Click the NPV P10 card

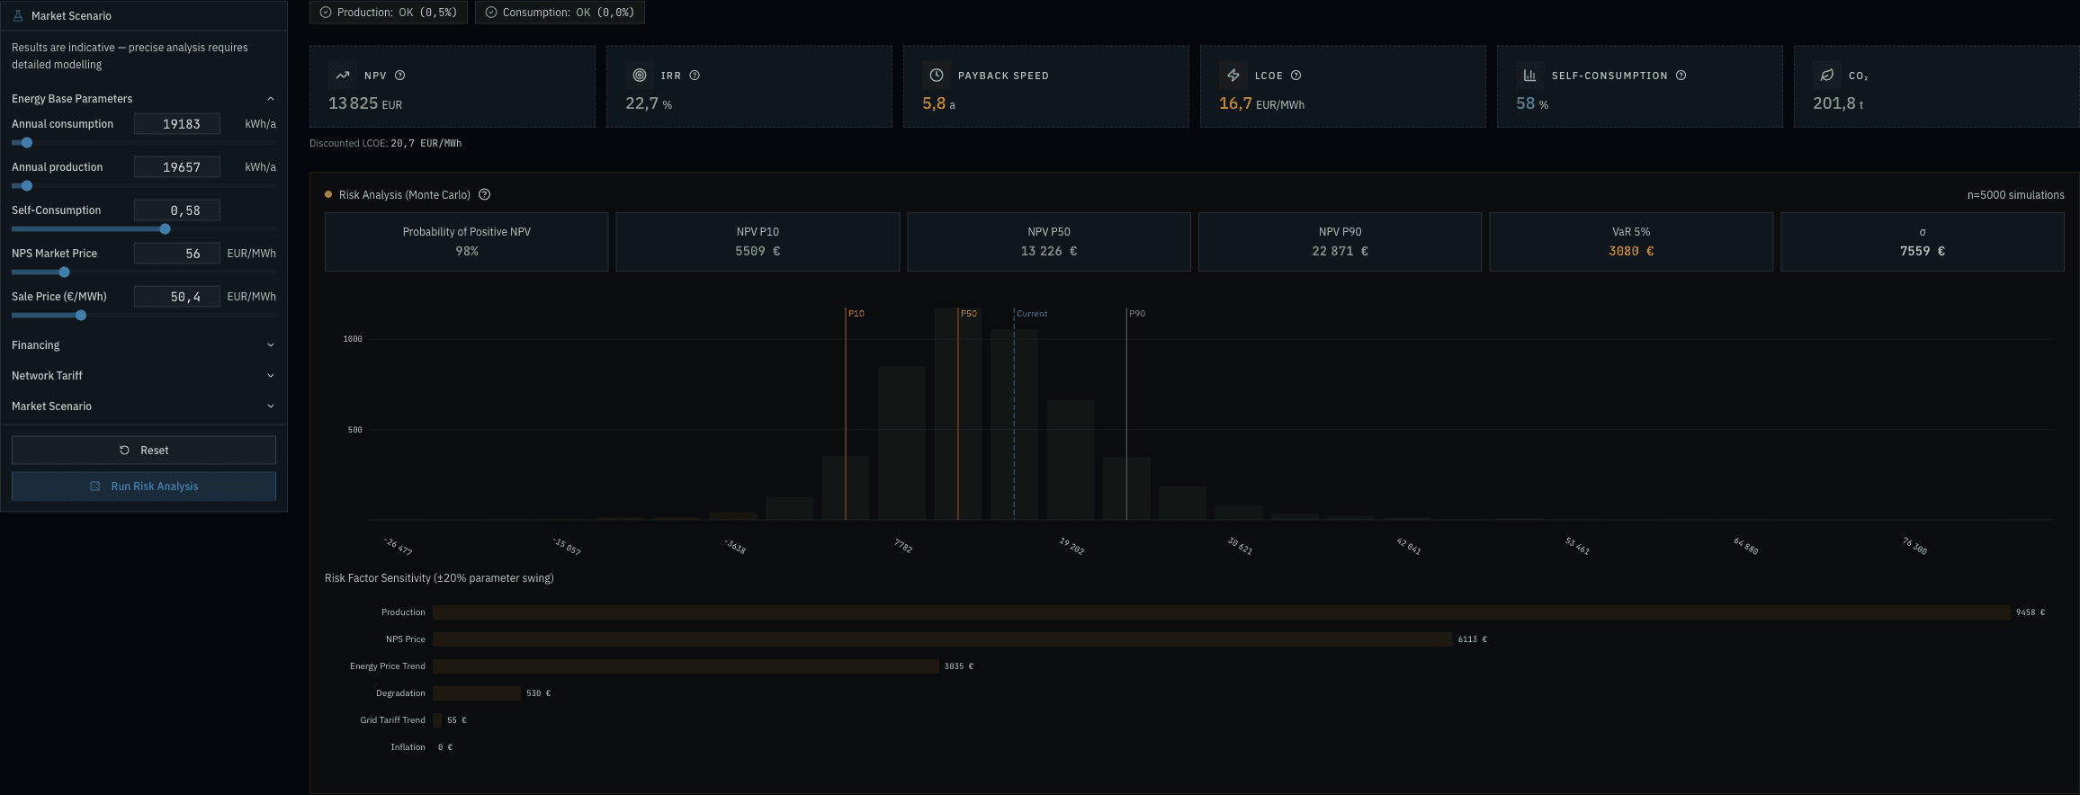pos(758,242)
